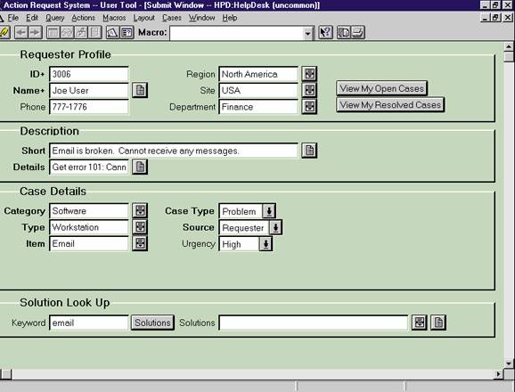Click the forward arrow toolbar icon
The width and height of the screenshot is (515, 392).
tap(35, 32)
